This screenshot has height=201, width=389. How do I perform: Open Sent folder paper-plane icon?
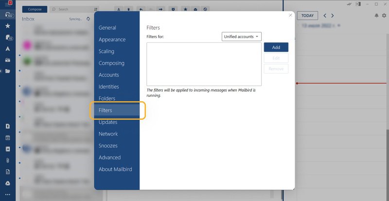click(8, 49)
